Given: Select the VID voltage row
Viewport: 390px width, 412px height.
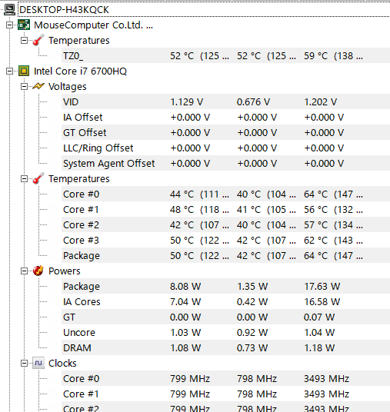Looking at the screenshot, I should [x=225, y=102].
